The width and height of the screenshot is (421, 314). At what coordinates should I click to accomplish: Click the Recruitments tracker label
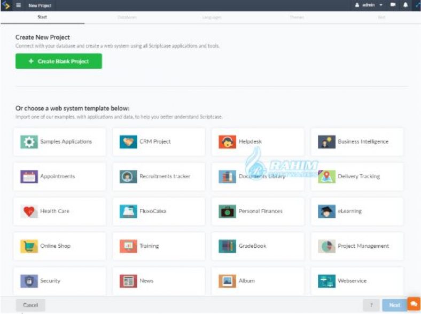[165, 176]
